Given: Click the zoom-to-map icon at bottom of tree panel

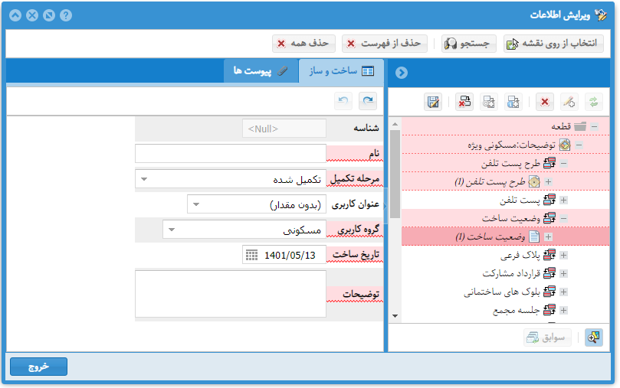Looking at the screenshot, I should point(593,337).
